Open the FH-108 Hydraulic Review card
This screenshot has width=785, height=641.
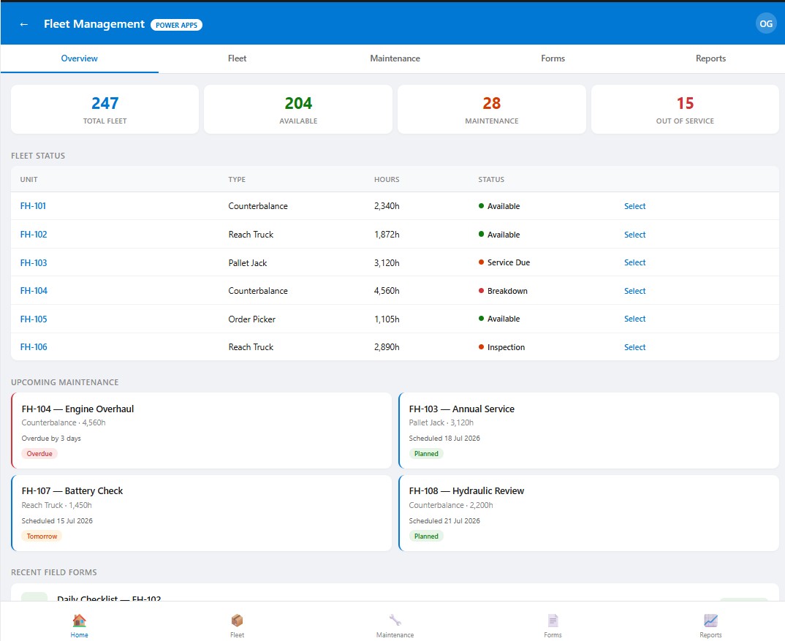coord(589,513)
